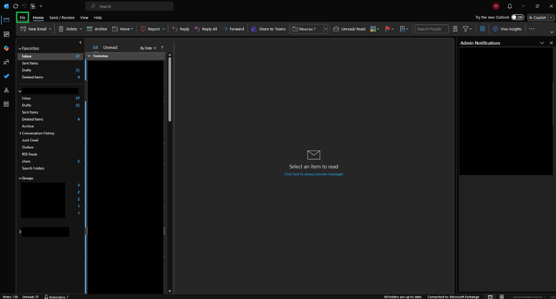Image resolution: width=556 pixels, height=299 pixels.
Task: Click the Delete trash can button
Action: click(x=67, y=29)
